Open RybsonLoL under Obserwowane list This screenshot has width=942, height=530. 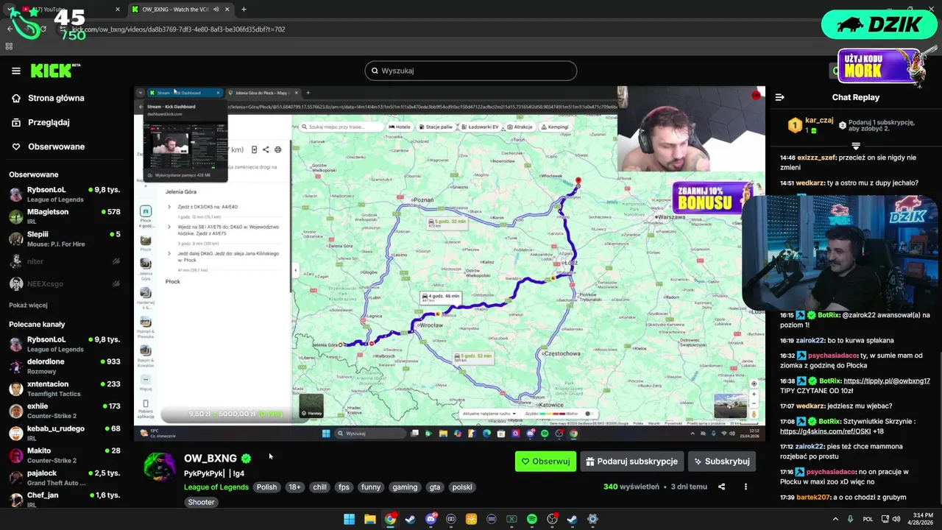(65, 194)
